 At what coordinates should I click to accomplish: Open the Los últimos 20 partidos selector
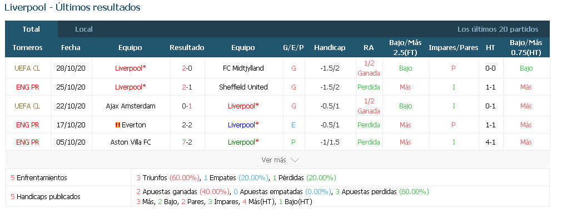click(498, 29)
